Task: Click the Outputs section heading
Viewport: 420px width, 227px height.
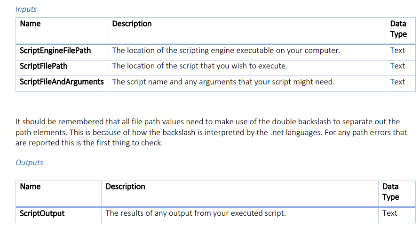Action: click(x=29, y=163)
